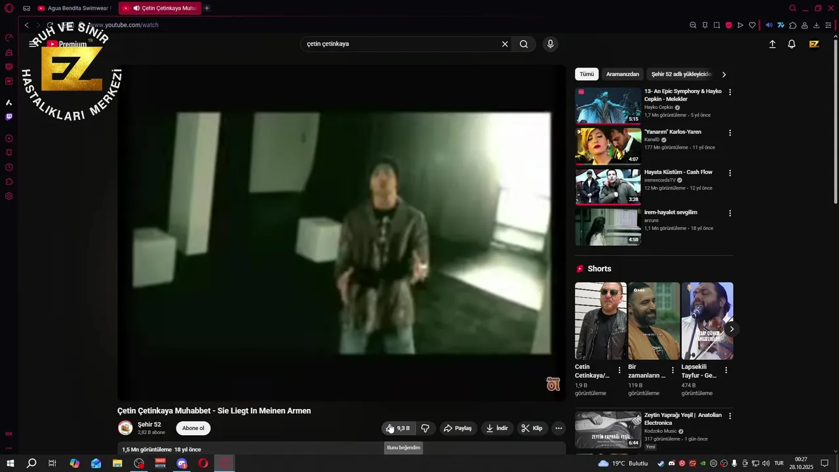Click the browser zoom-out magnifier icon
Screen dimensions: 839x472
(693, 26)
